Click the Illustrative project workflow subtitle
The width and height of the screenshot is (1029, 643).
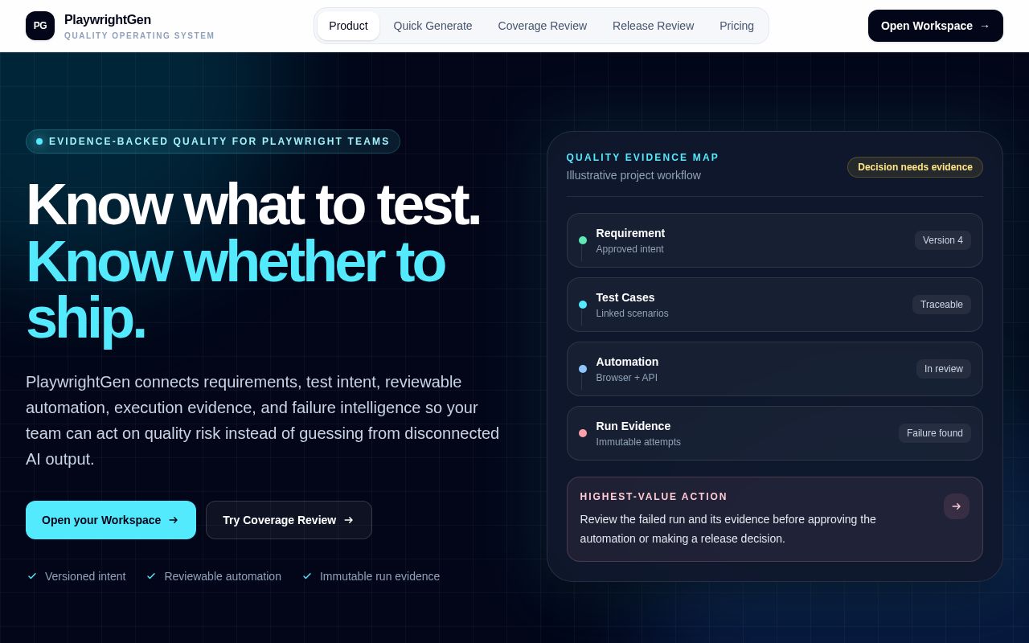633,175
